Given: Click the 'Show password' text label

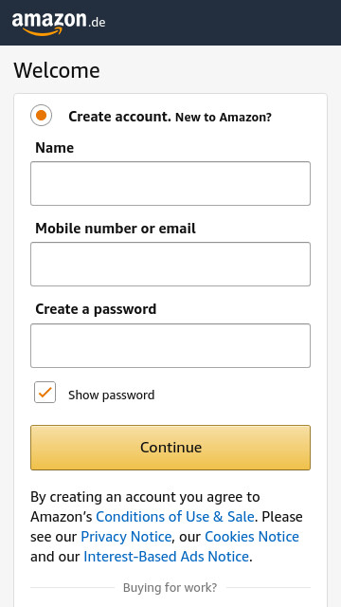Looking at the screenshot, I should 112,395.
